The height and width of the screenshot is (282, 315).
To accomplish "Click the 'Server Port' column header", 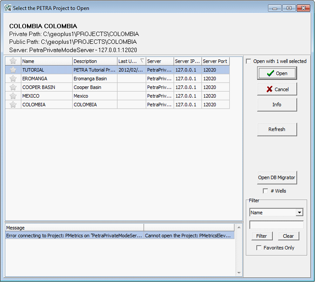I will 215,61.
